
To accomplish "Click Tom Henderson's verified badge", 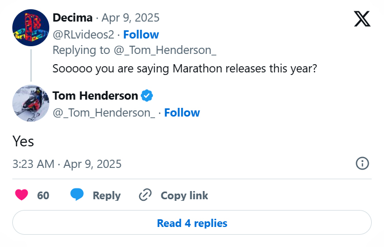I will point(146,96).
